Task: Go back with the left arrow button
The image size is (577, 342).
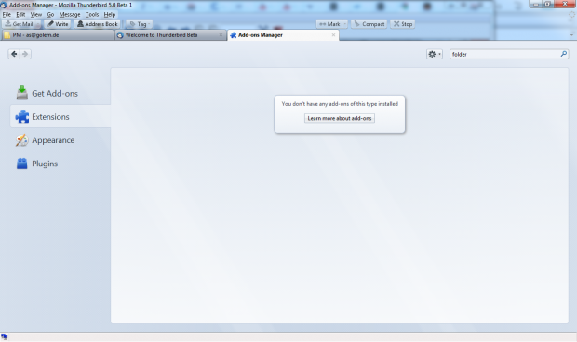Action: (14, 54)
